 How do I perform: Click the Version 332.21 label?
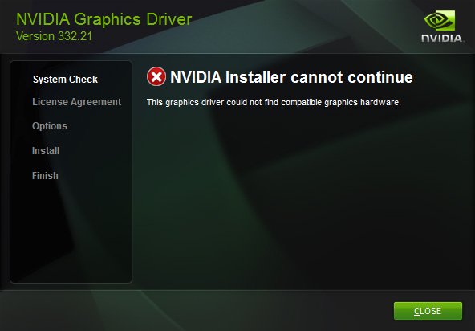[x=54, y=36]
